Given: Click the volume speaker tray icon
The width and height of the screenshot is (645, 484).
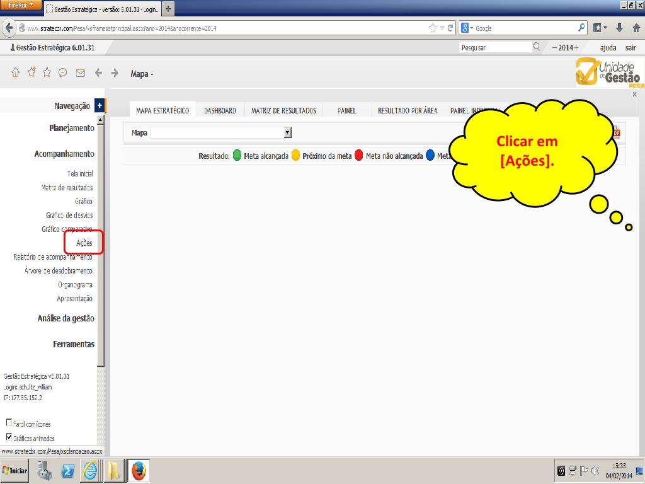Looking at the screenshot, I should 595,470.
